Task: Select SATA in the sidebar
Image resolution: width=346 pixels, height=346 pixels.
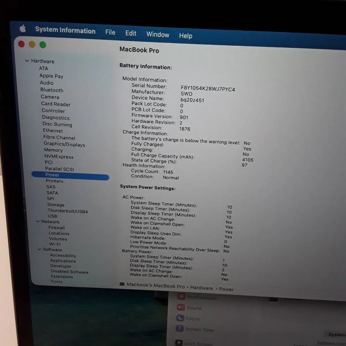Action: coord(52,193)
